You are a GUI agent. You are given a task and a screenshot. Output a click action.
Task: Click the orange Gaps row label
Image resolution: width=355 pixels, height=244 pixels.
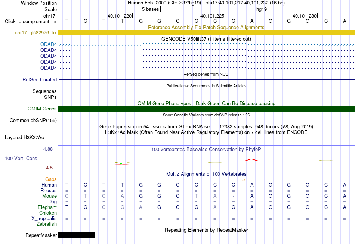(x=51, y=179)
